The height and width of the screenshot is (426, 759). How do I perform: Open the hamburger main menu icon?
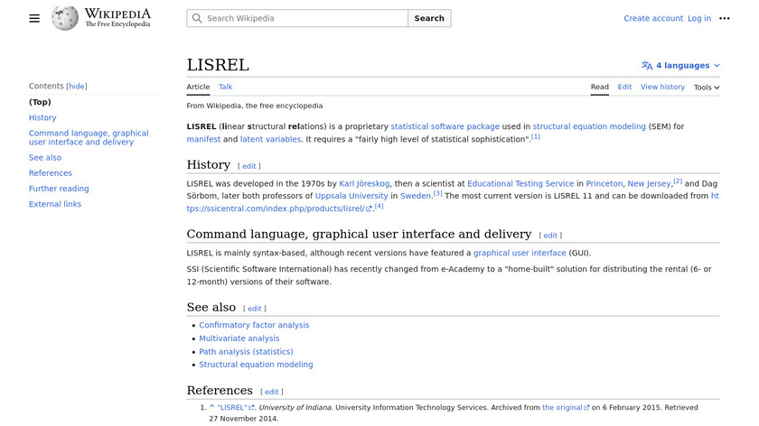point(34,18)
